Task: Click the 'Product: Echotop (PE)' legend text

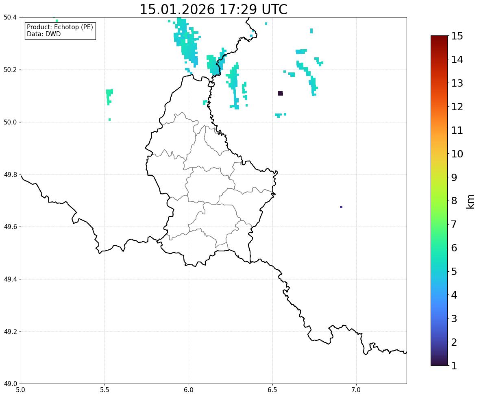Action: 60,27
